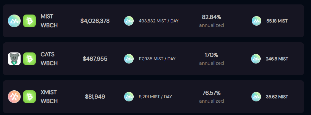Expand the MIST WBCH farm row
311x115 pixels.
153,21
